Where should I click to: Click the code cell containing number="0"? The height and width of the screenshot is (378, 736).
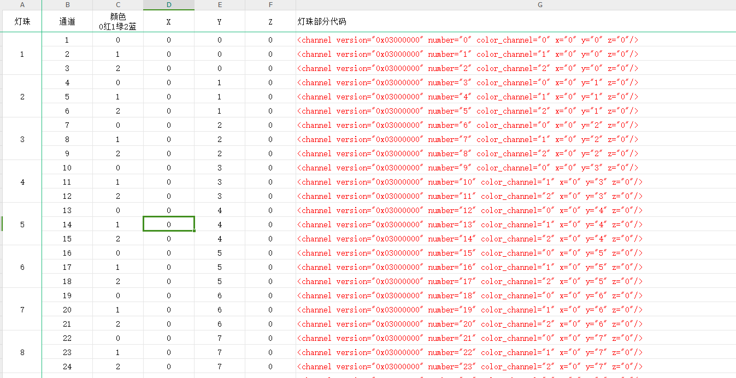pos(516,40)
